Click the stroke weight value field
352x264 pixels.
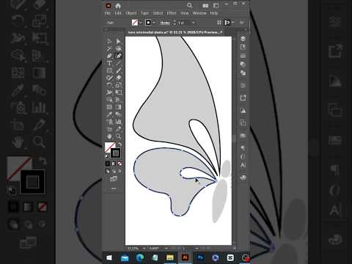(183, 23)
